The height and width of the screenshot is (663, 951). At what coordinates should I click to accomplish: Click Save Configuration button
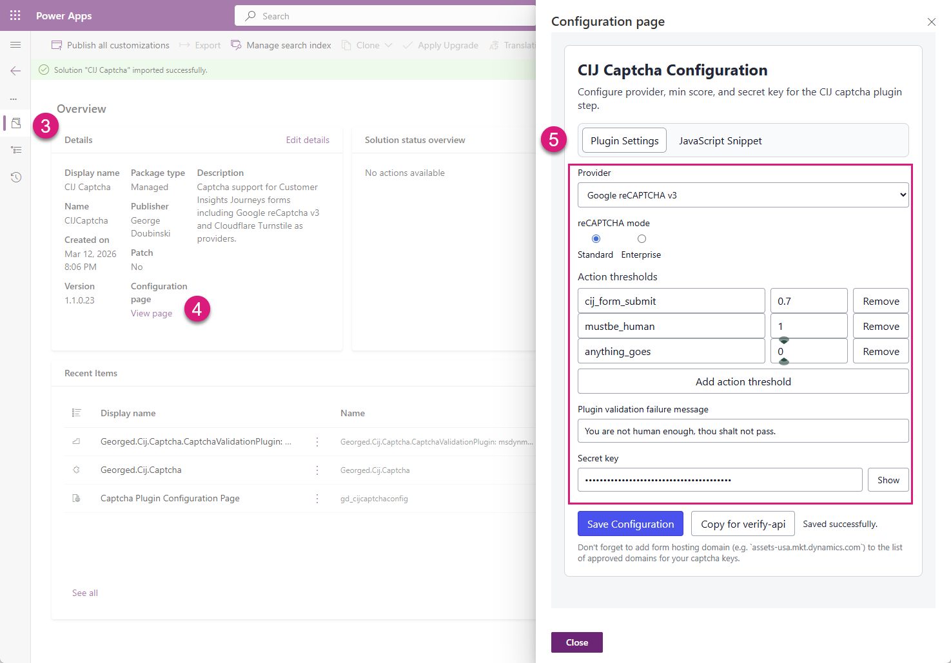(631, 524)
